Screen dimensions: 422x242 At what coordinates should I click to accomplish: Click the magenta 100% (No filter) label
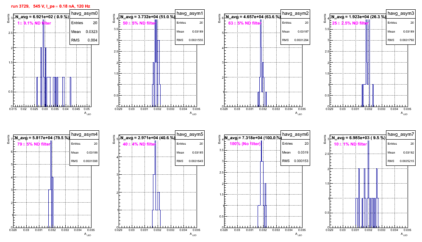tap(245, 144)
